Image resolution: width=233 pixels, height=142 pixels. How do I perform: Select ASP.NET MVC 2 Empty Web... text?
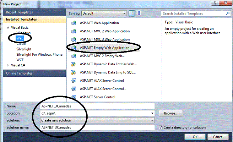pyautogui.click(x=102, y=56)
